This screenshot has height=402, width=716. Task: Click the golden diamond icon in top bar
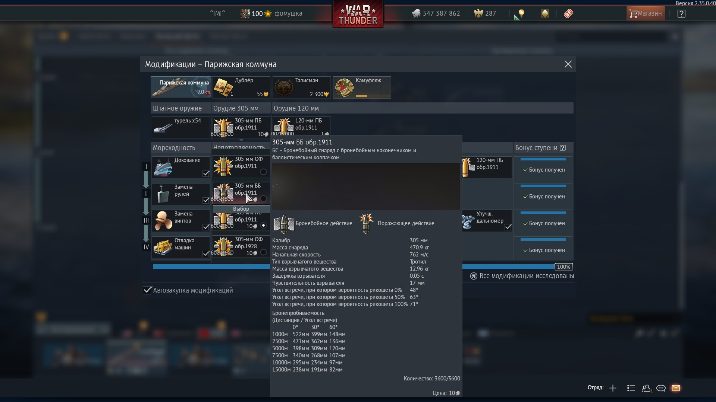click(x=545, y=14)
